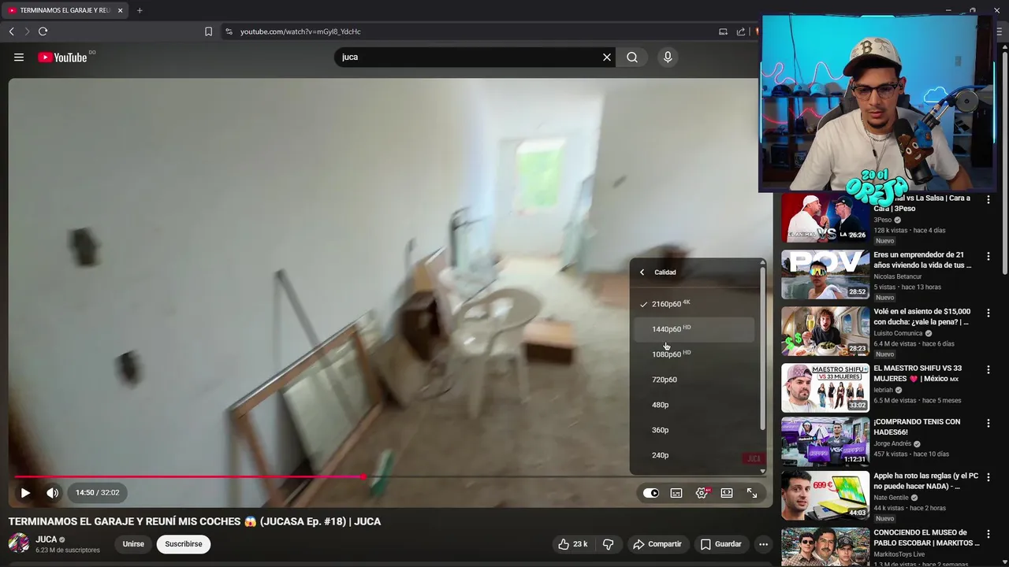Open options for 'Apple ha roto' video
The image size is (1009, 567).
989,477
